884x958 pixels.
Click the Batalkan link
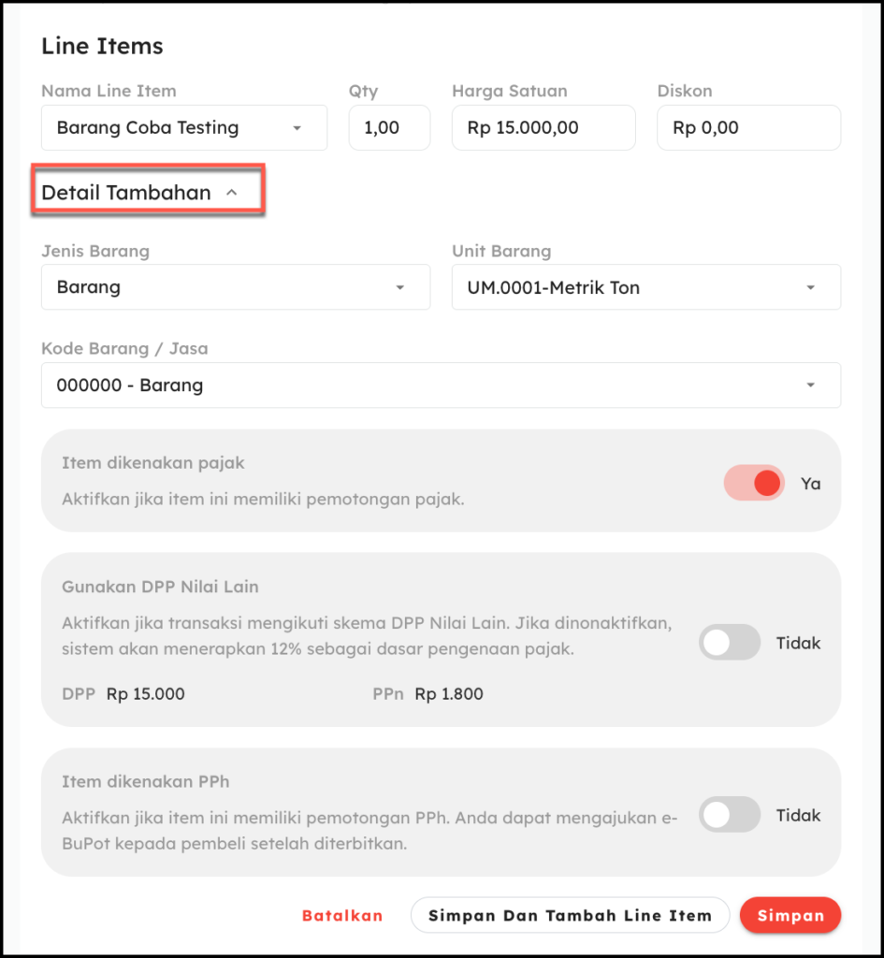coord(342,915)
